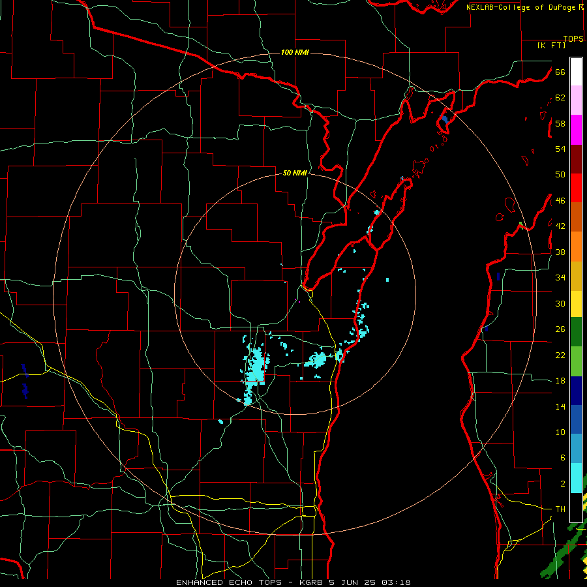
Task: Select the dark orange legend swatch
Action: (x=576, y=217)
